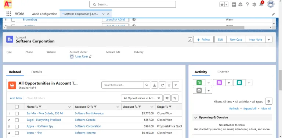Click in the global Search field

coord(133,4)
